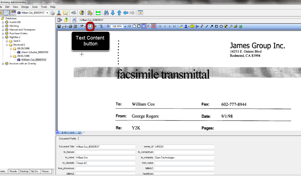Toggle the highlighted fit-width page button
The width and height of the screenshot is (301, 176).
pyautogui.click(x=144, y=26)
